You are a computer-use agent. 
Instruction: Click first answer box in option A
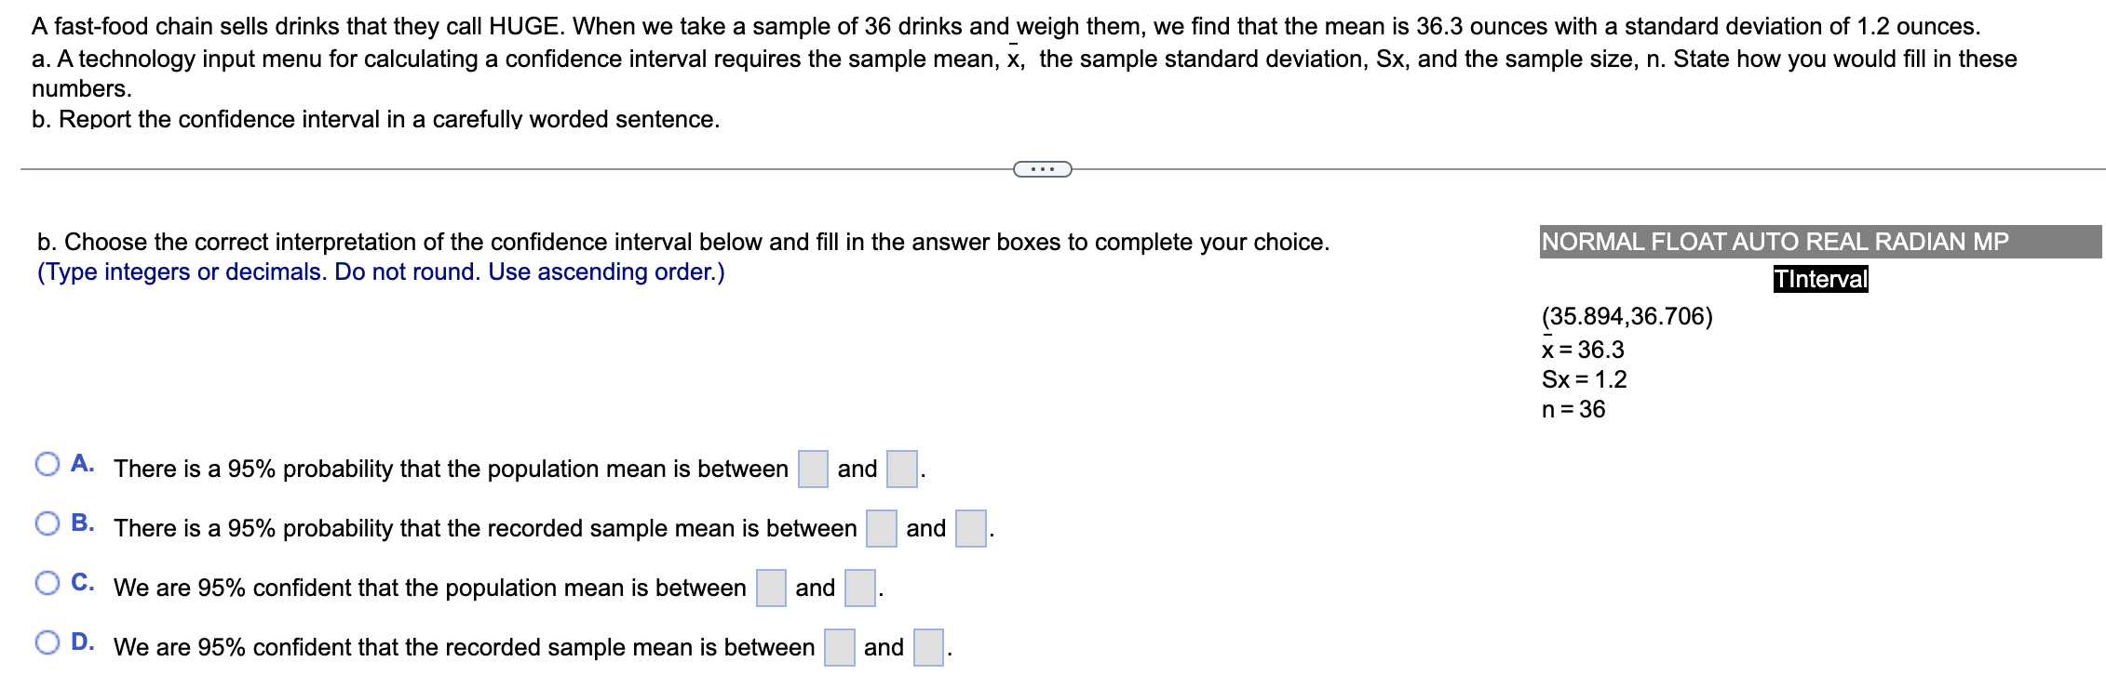point(813,469)
